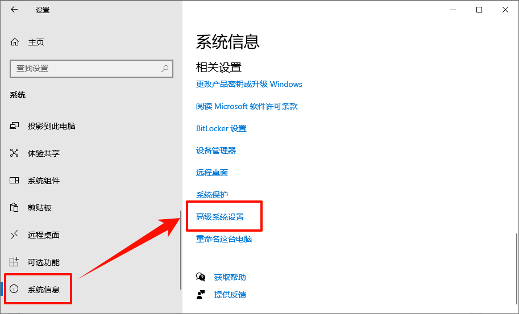Click the 获取帮助 link text

(x=230, y=277)
